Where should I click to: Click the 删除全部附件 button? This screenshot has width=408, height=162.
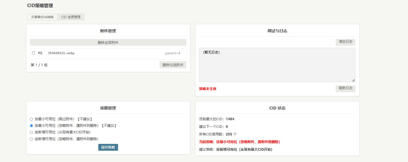pyautogui.click(x=108, y=42)
